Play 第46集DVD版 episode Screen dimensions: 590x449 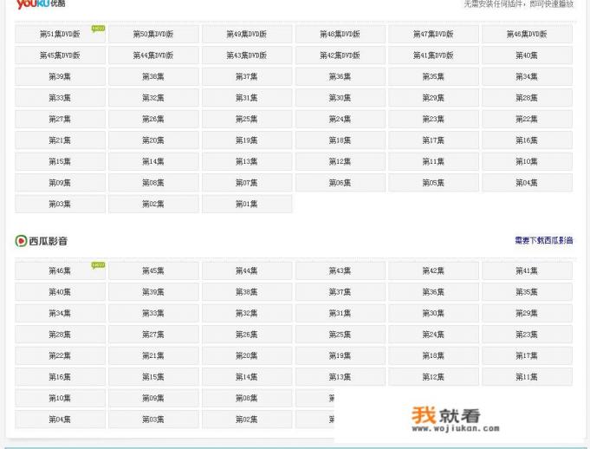pos(527,35)
